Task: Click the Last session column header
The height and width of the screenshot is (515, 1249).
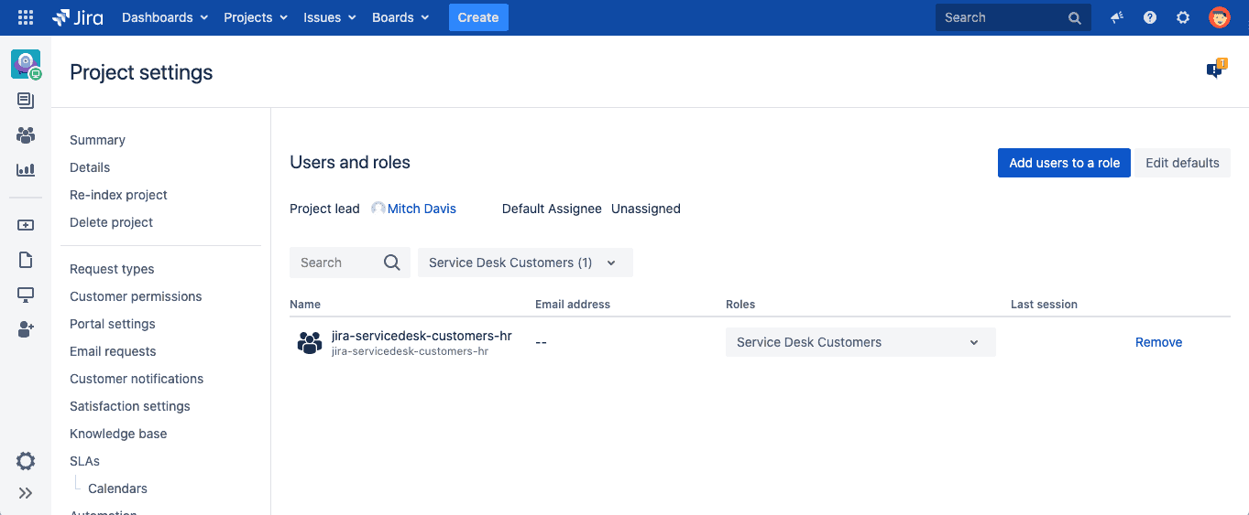Action: click(1044, 304)
